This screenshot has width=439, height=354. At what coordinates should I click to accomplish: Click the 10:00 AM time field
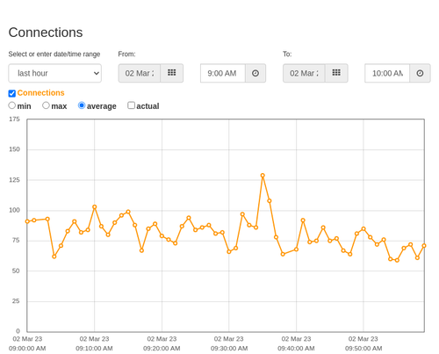coord(387,73)
